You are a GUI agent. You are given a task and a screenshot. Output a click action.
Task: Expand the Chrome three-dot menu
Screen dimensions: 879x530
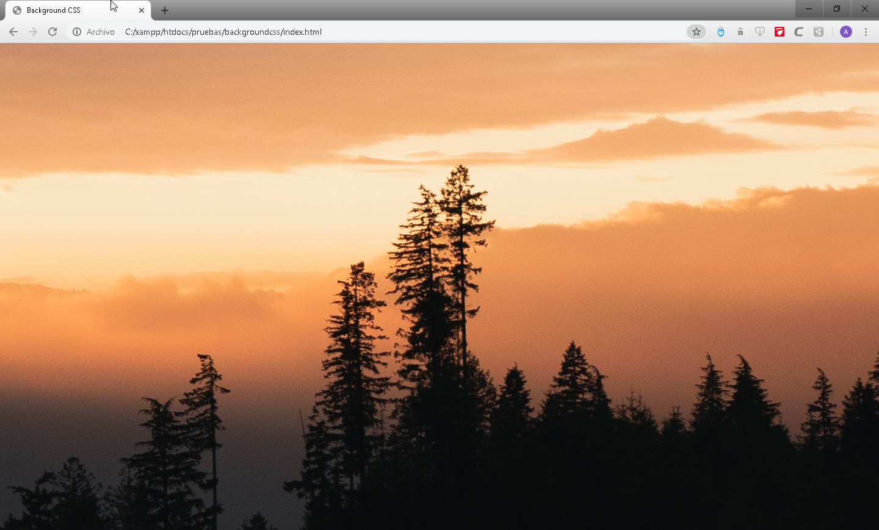pos(866,32)
